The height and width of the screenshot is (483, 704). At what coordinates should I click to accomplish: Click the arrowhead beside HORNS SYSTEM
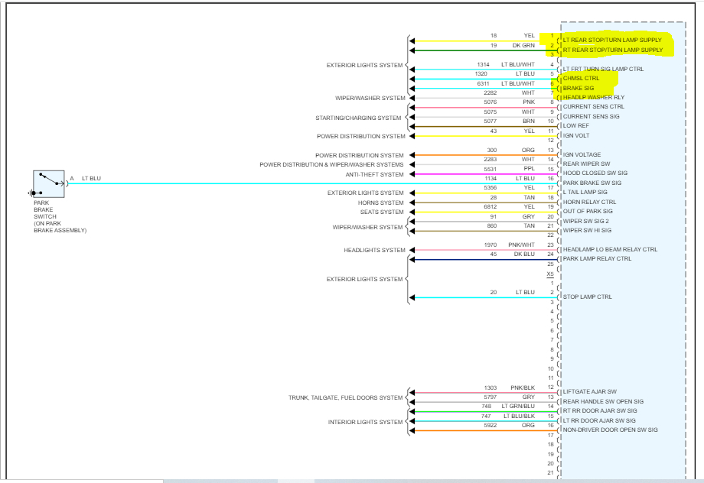[x=412, y=203]
